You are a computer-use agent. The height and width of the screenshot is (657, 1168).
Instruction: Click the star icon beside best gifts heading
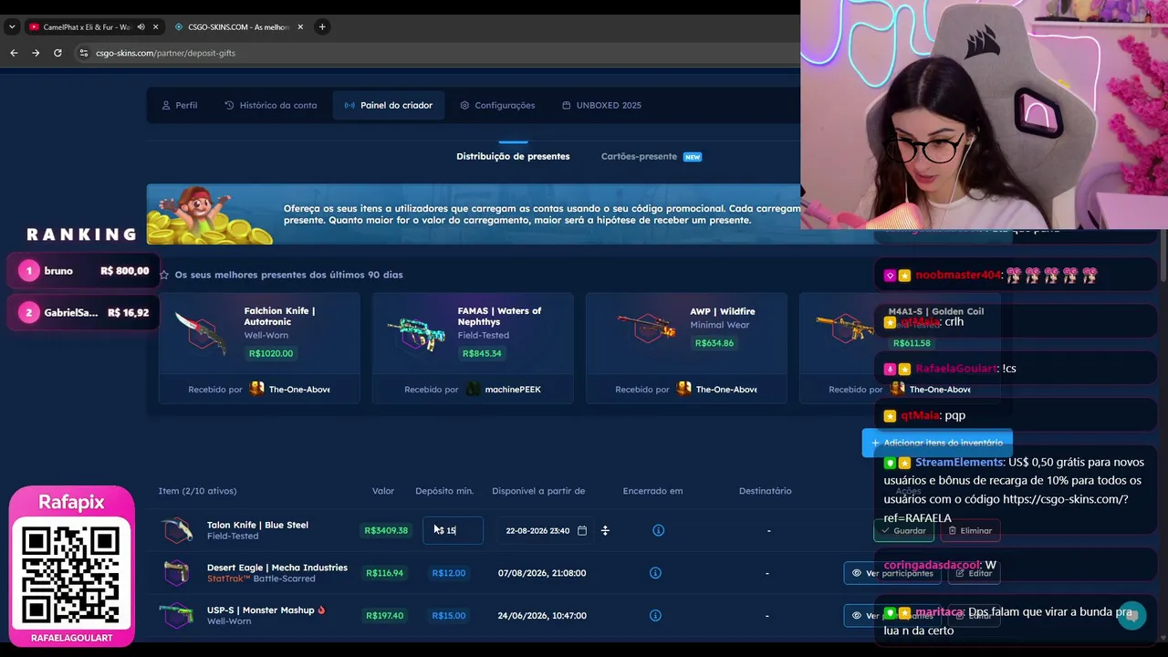pyautogui.click(x=164, y=275)
